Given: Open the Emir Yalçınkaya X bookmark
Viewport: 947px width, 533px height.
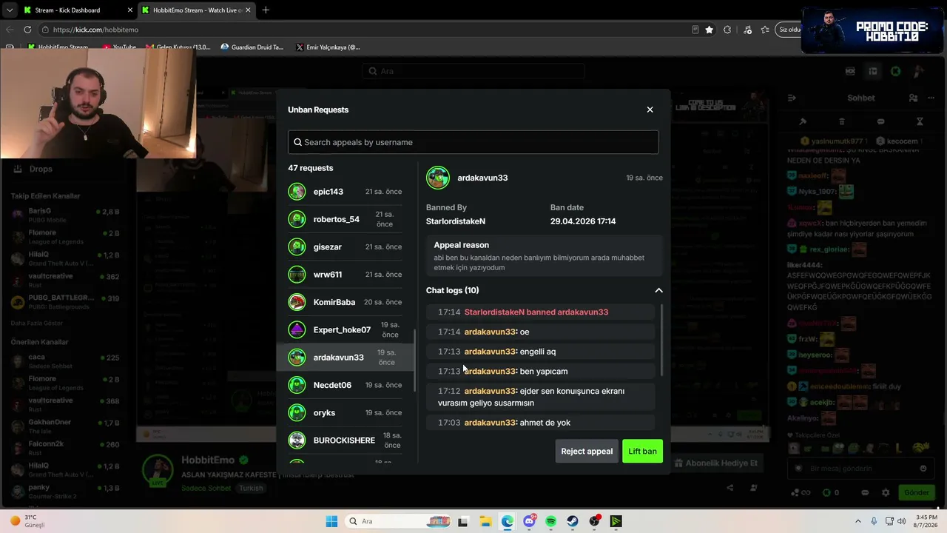Looking at the screenshot, I should [327, 47].
